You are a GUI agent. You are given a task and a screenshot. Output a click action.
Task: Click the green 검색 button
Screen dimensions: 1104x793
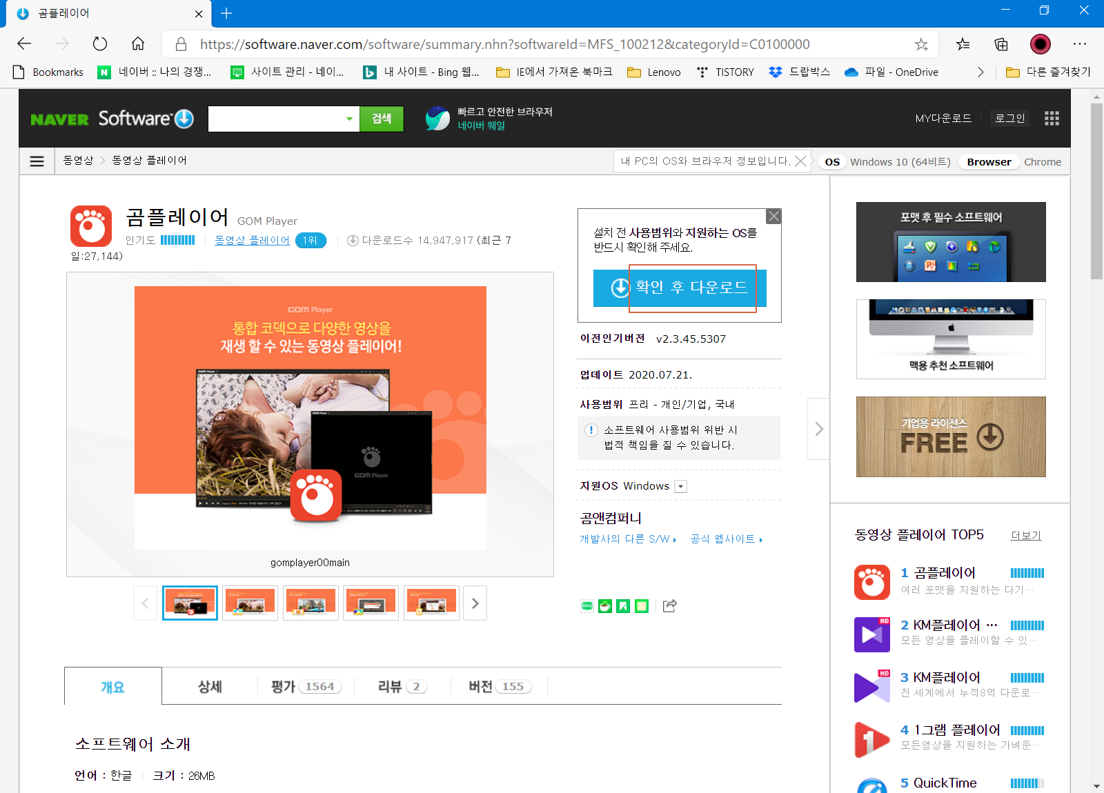[382, 119]
